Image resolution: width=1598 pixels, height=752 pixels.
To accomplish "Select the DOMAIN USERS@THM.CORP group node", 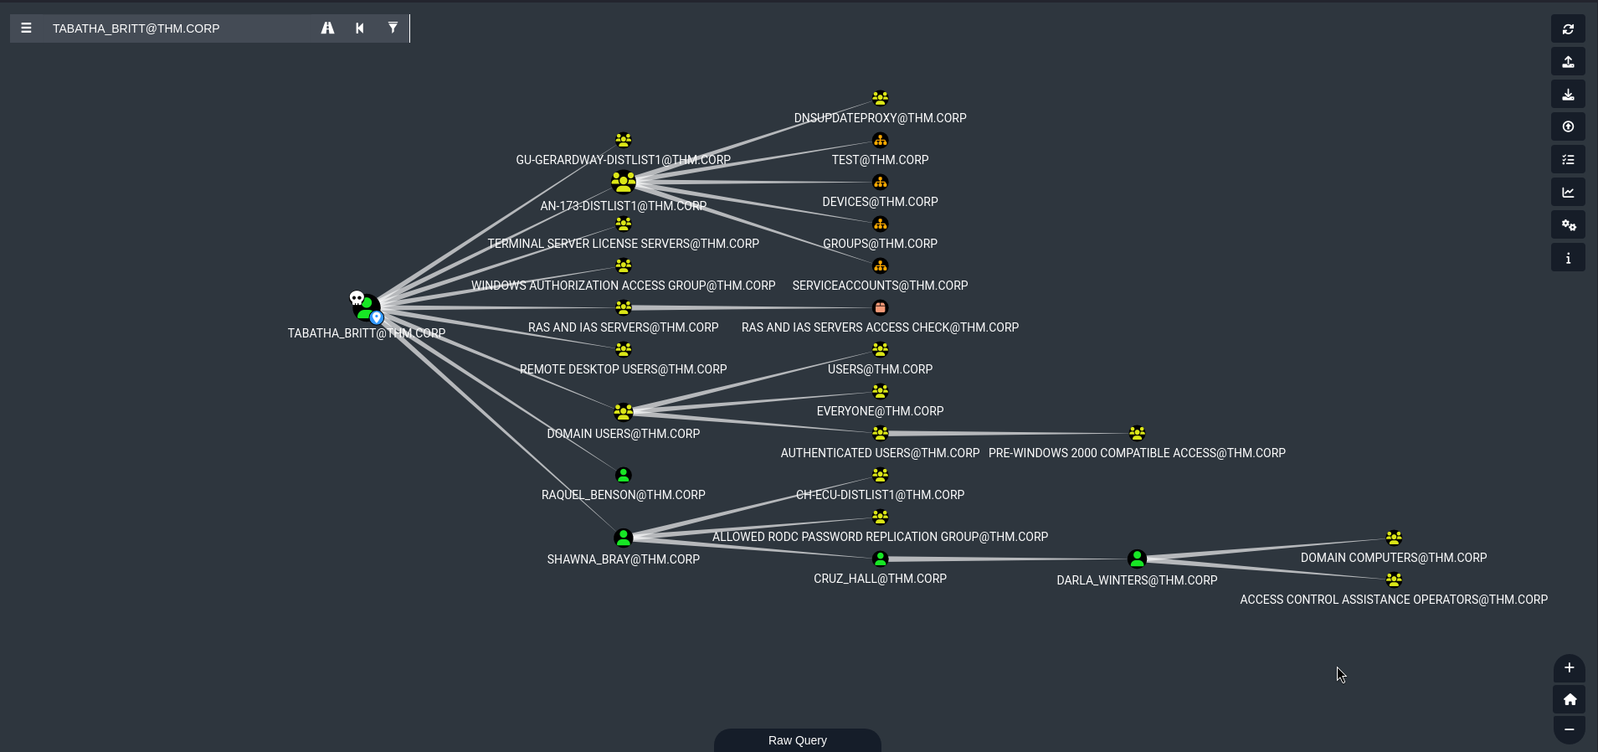I will pyautogui.click(x=624, y=412).
